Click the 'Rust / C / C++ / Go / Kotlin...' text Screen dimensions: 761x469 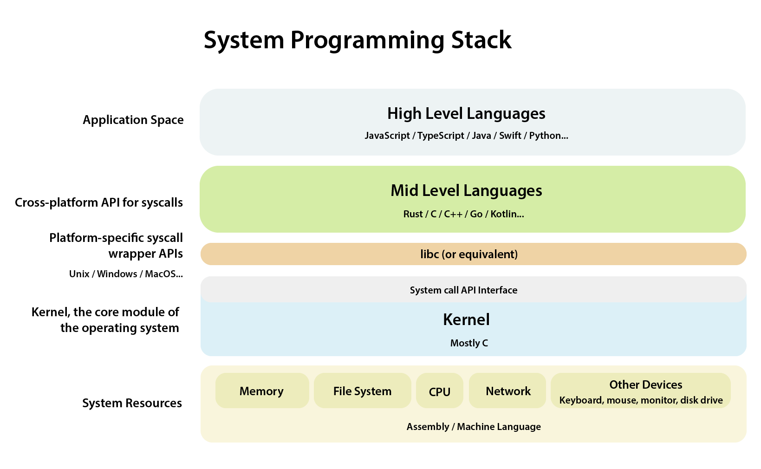coord(463,214)
